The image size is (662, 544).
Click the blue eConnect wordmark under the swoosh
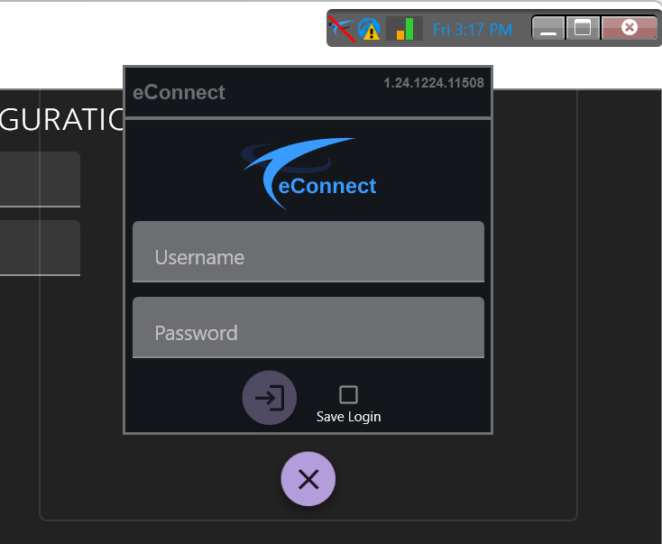[x=327, y=187]
